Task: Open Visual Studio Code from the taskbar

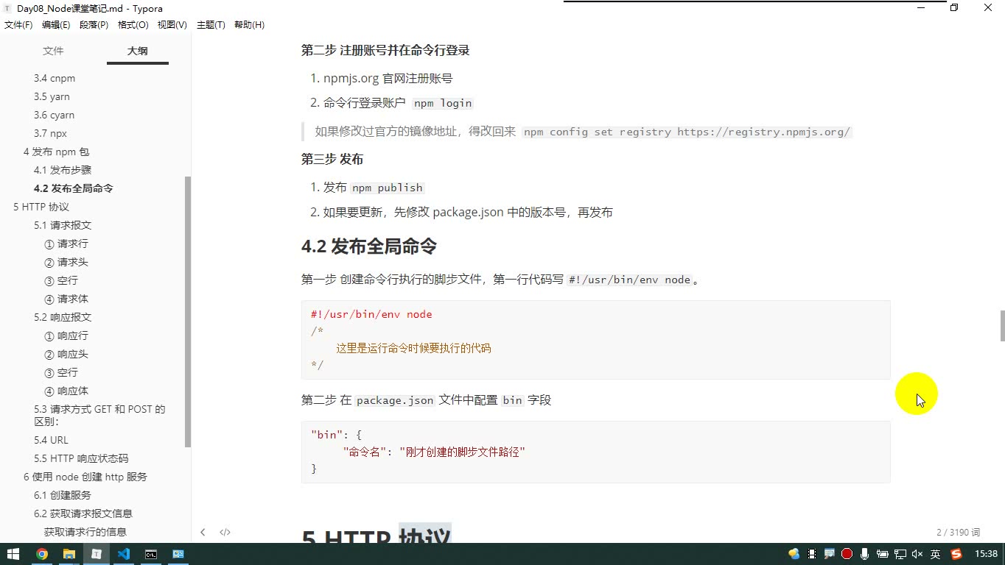Action: click(x=124, y=554)
